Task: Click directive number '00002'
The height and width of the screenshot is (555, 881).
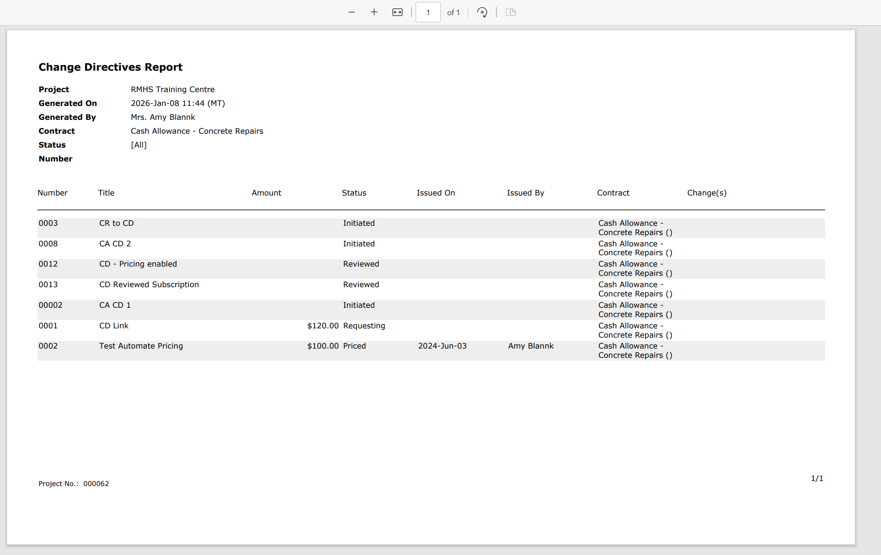Action: click(50, 305)
